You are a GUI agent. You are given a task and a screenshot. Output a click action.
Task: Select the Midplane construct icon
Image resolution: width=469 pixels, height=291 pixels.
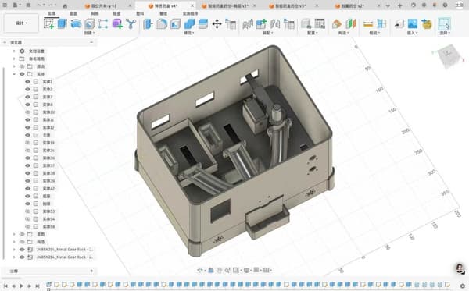pyautogui.click(x=351, y=23)
